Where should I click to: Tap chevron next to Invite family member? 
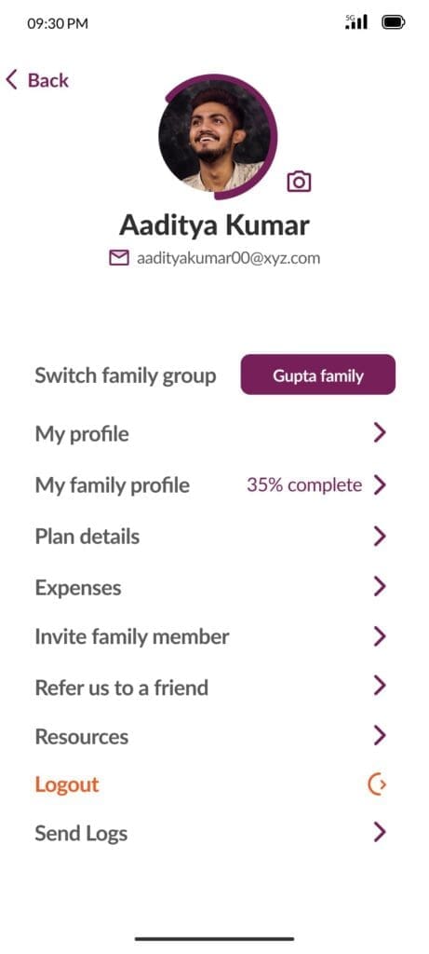pyautogui.click(x=380, y=636)
